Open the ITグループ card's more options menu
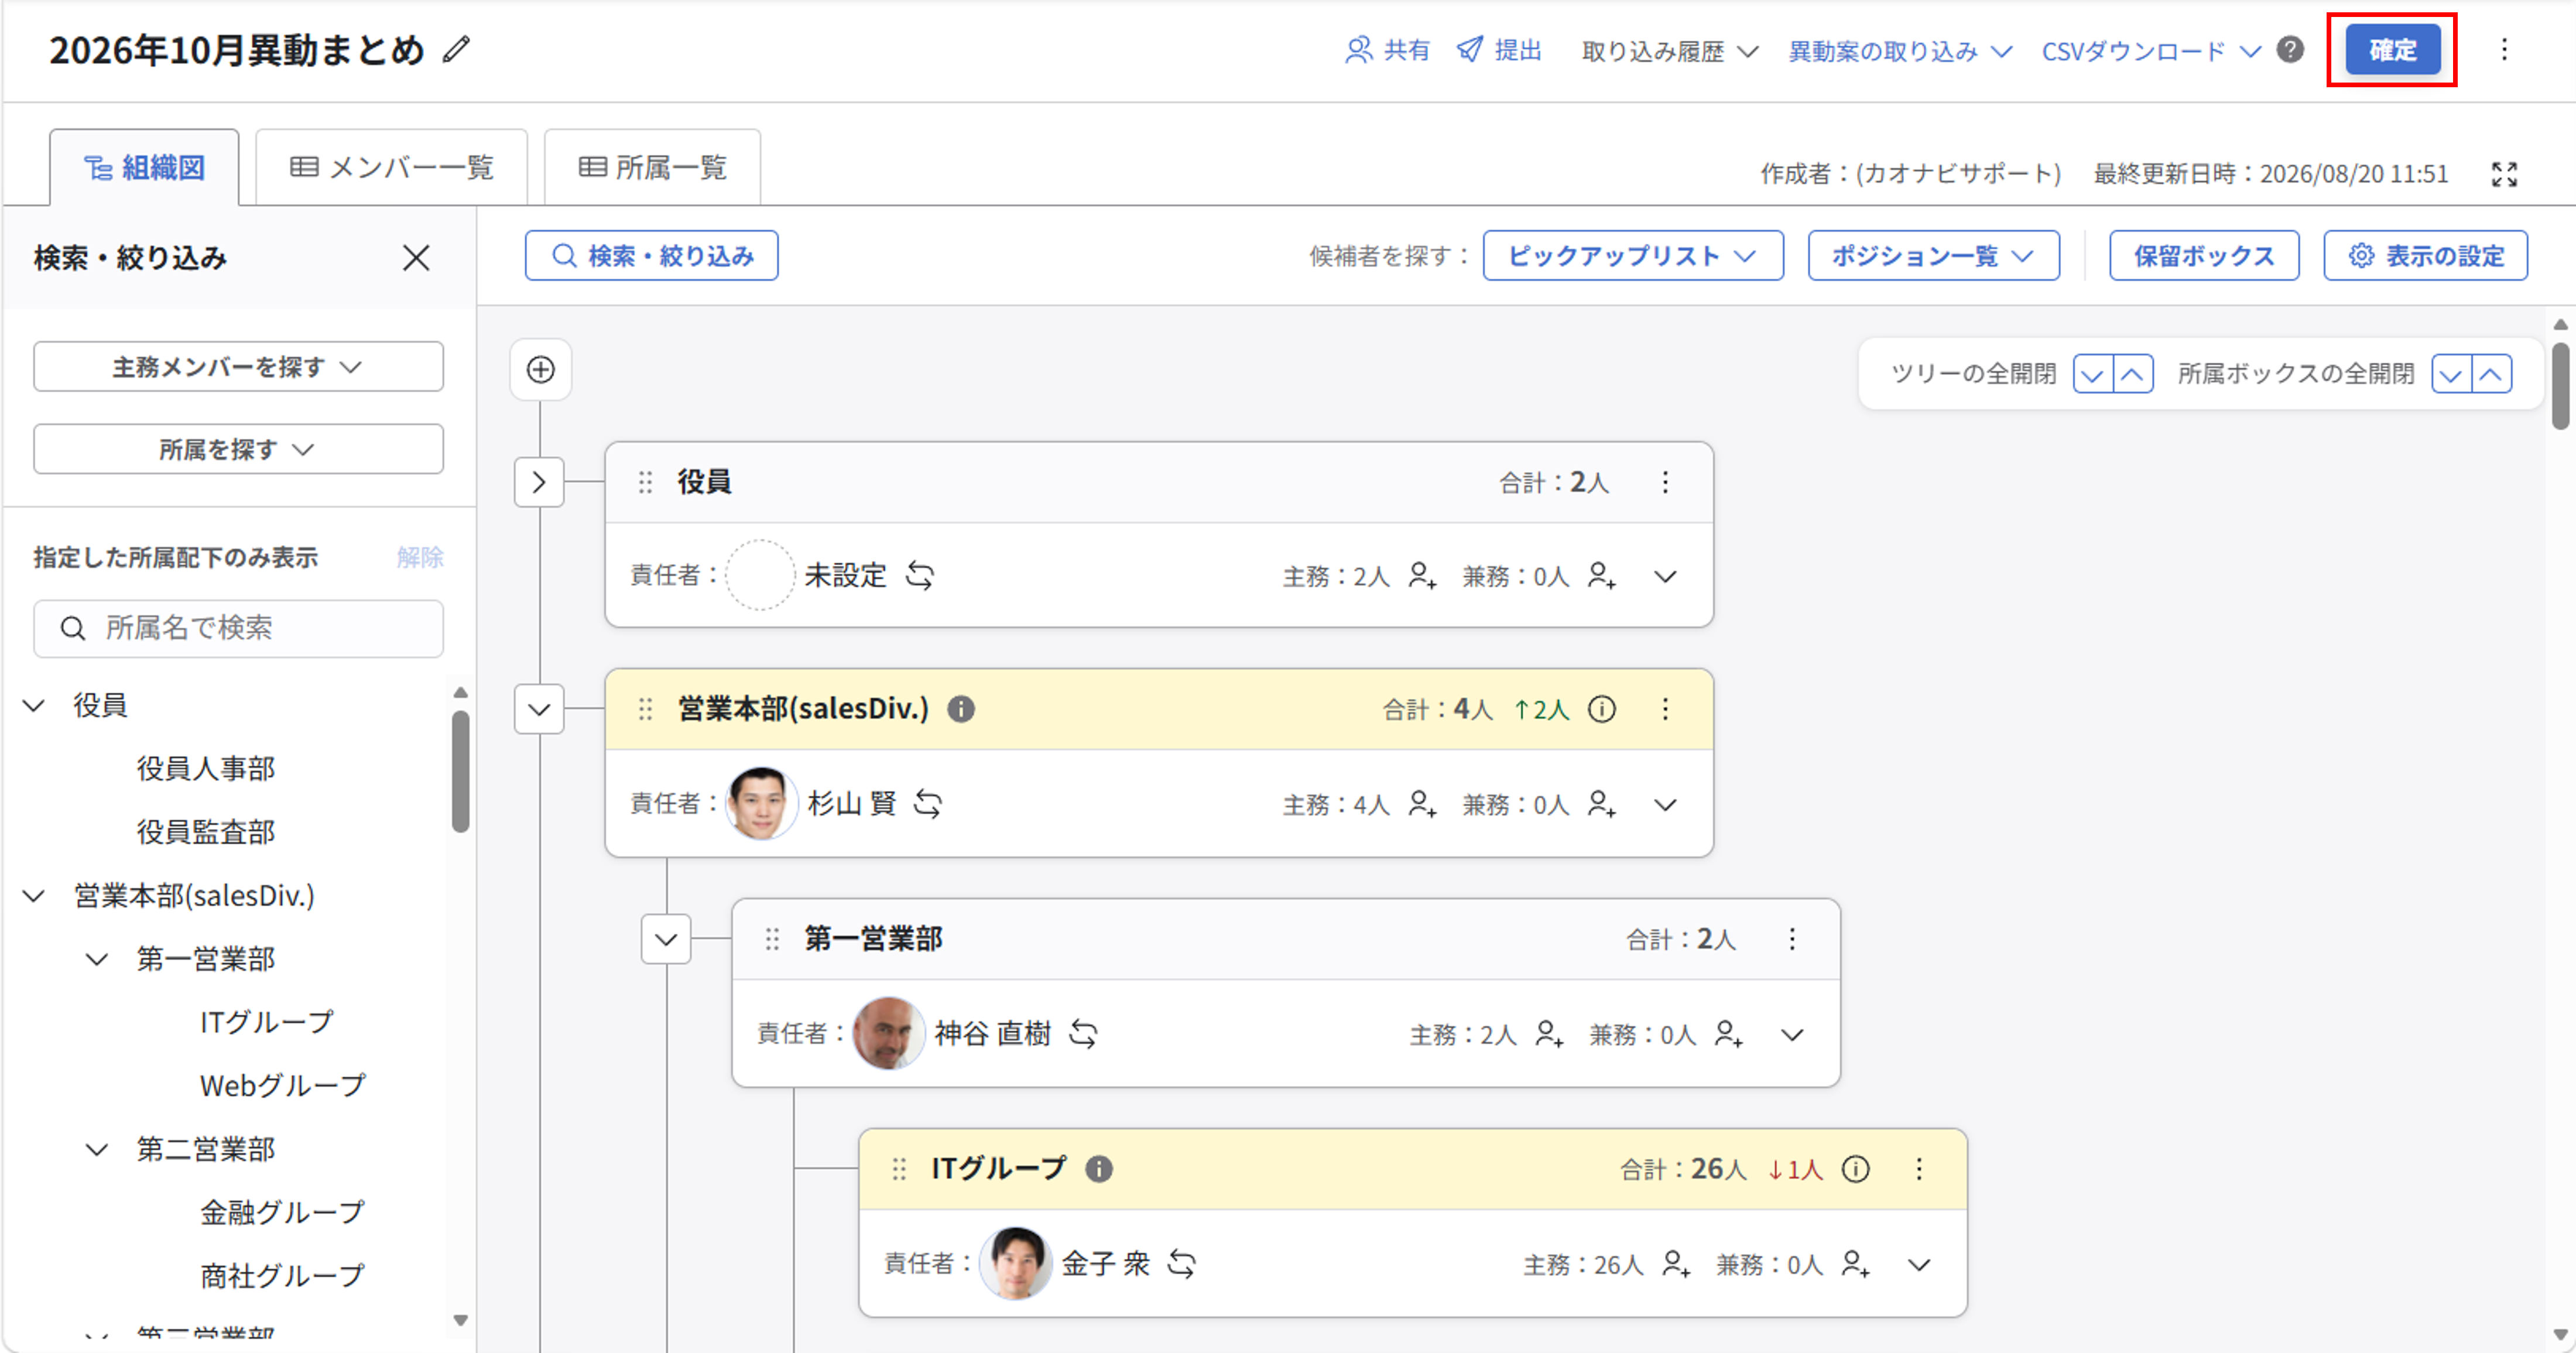Image resolution: width=2576 pixels, height=1353 pixels. pos(1919,1169)
